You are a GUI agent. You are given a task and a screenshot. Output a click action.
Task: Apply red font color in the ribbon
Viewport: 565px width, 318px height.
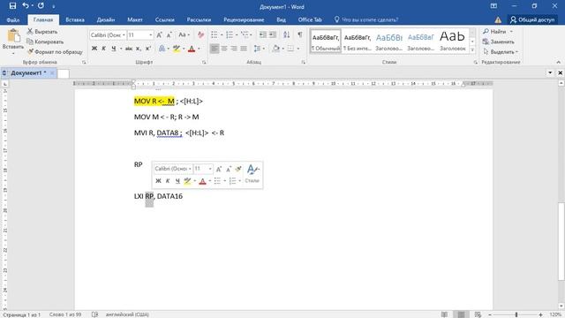click(192, 49)
